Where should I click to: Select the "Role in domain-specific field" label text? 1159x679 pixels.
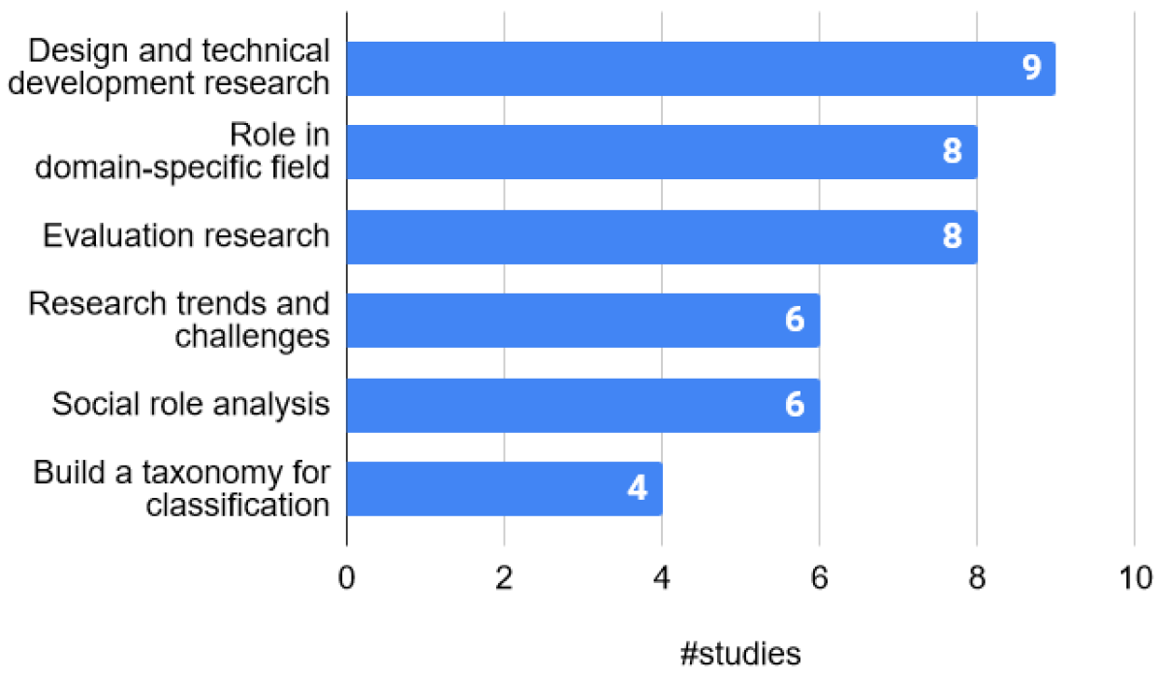[182, 151]
